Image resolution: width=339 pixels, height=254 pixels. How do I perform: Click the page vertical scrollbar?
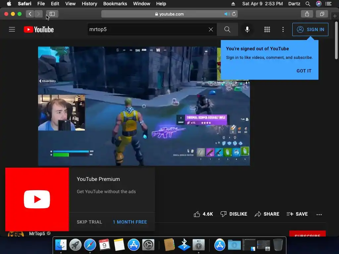(x=336, y=40)
